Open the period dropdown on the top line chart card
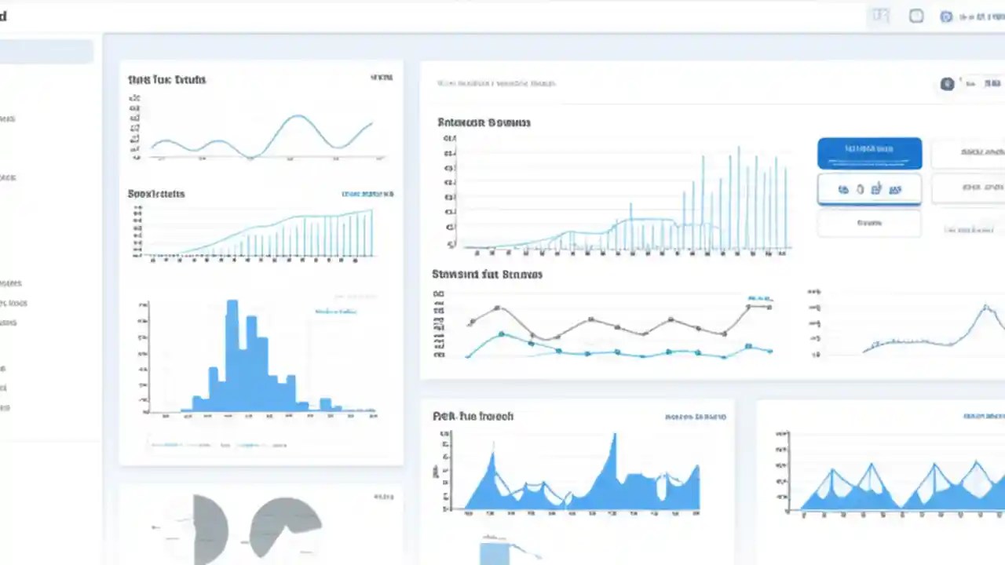Viewport: 1005px width, 565px height. pyautogui.click(x=381, y=78)
